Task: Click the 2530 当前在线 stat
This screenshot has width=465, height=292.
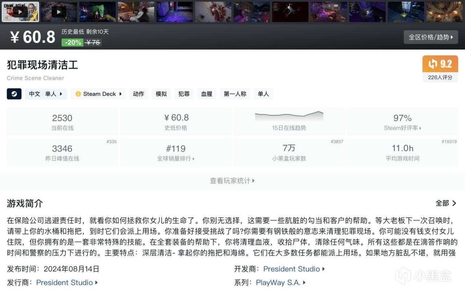Action: [62, 122]
